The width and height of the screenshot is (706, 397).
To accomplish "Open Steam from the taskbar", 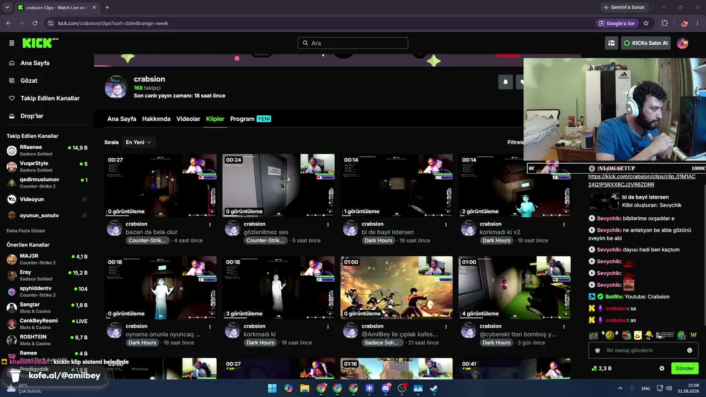I will tap(434, 388).
